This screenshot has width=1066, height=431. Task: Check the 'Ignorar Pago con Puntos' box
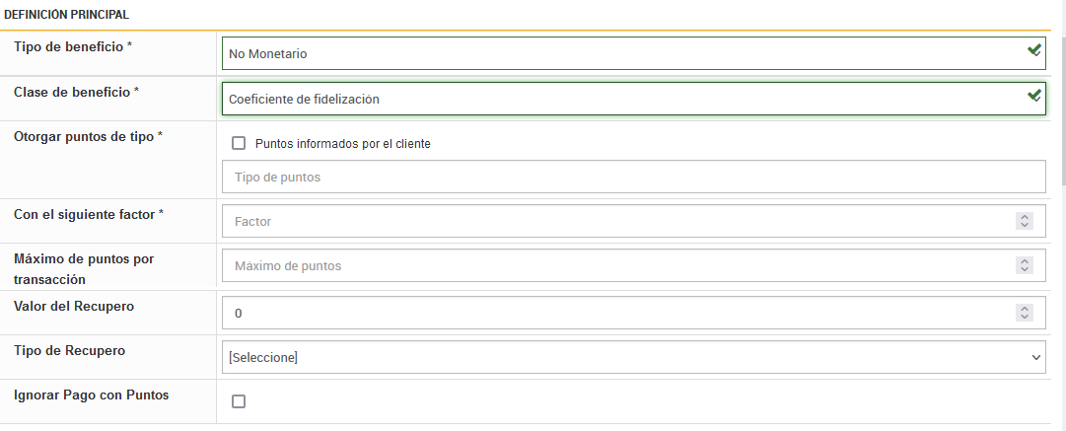pyautogui.click(x=238, y=401)
